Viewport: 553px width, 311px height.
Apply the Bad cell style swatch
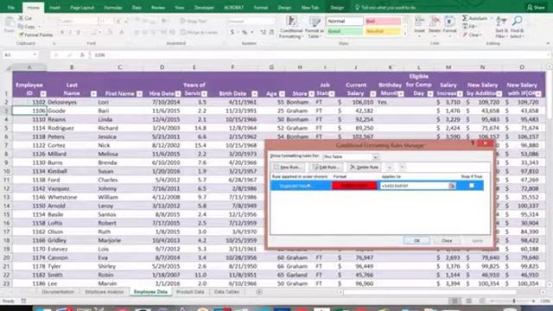pos(383,21)
